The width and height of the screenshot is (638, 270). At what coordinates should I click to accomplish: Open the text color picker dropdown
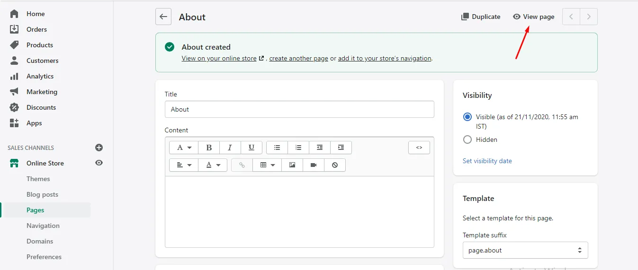[x=213, y=165]
